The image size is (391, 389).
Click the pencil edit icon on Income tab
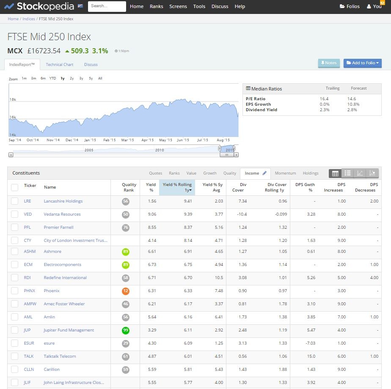coord(264,173)
